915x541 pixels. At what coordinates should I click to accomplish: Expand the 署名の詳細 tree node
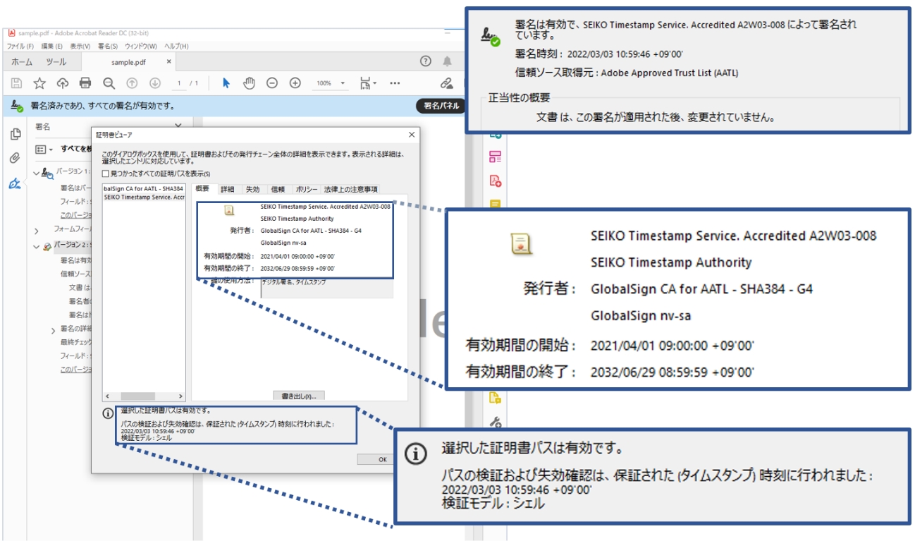[53, 329]
